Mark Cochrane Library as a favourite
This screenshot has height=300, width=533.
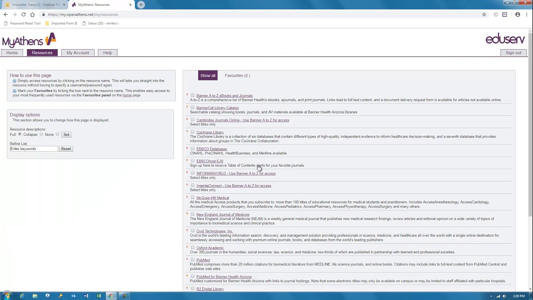point(193,132)
